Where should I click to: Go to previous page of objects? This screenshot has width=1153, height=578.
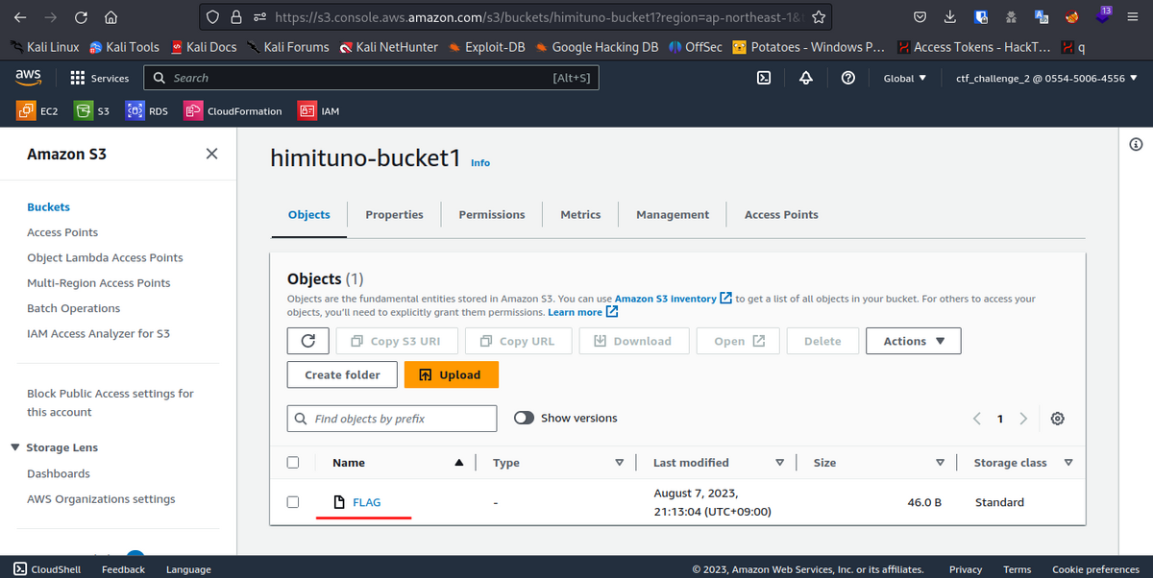click(977, 419)
